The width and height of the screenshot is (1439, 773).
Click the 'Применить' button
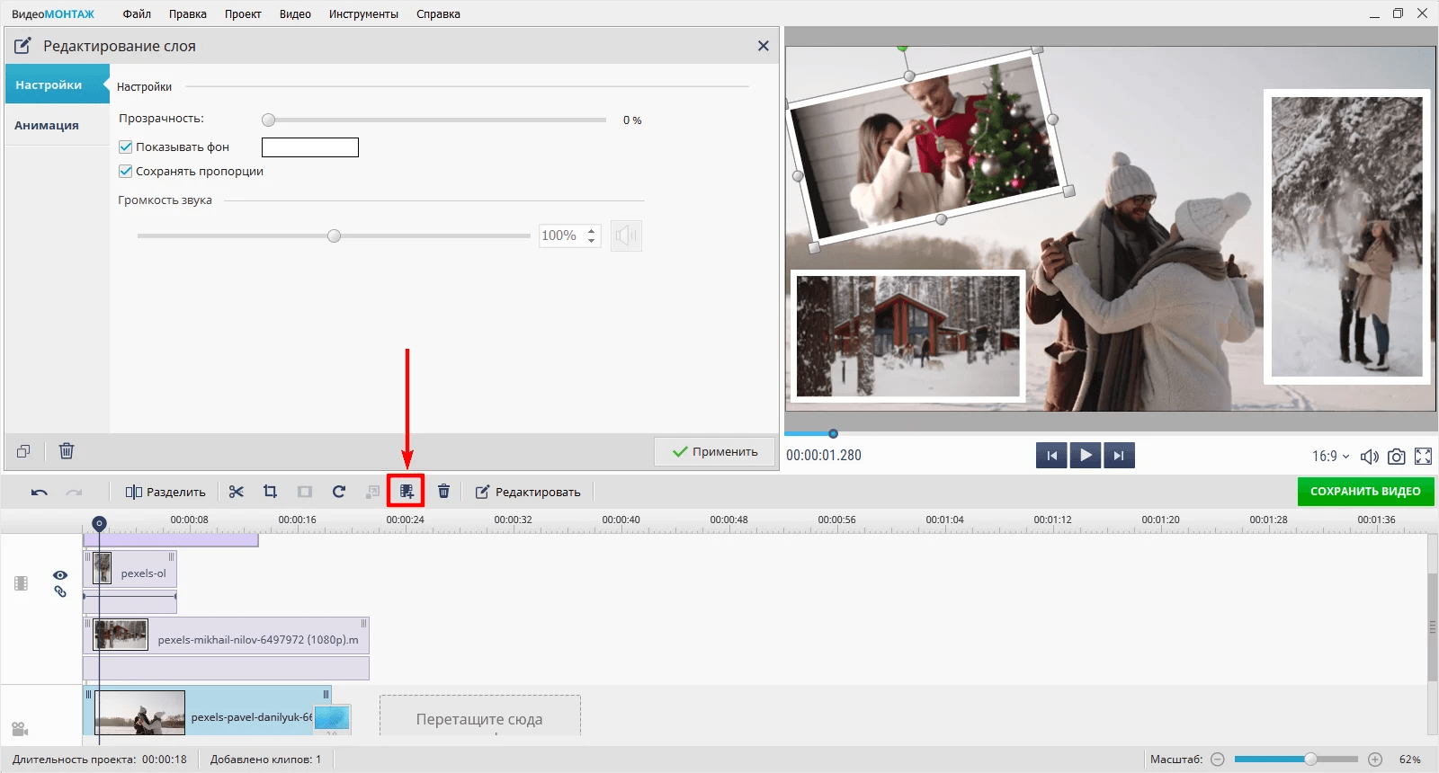715,451
